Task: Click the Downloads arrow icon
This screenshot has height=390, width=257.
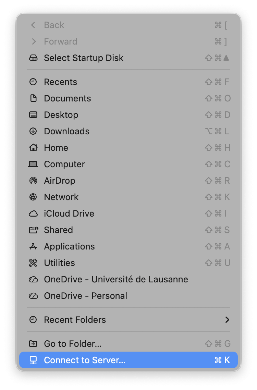Action: click(x=33, y=131)
